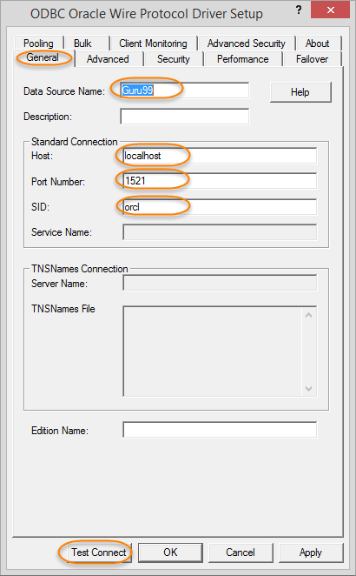Click the Port Number input field
Image resolution: width=356 pixels, height=576 pixels.
(220, 181)
